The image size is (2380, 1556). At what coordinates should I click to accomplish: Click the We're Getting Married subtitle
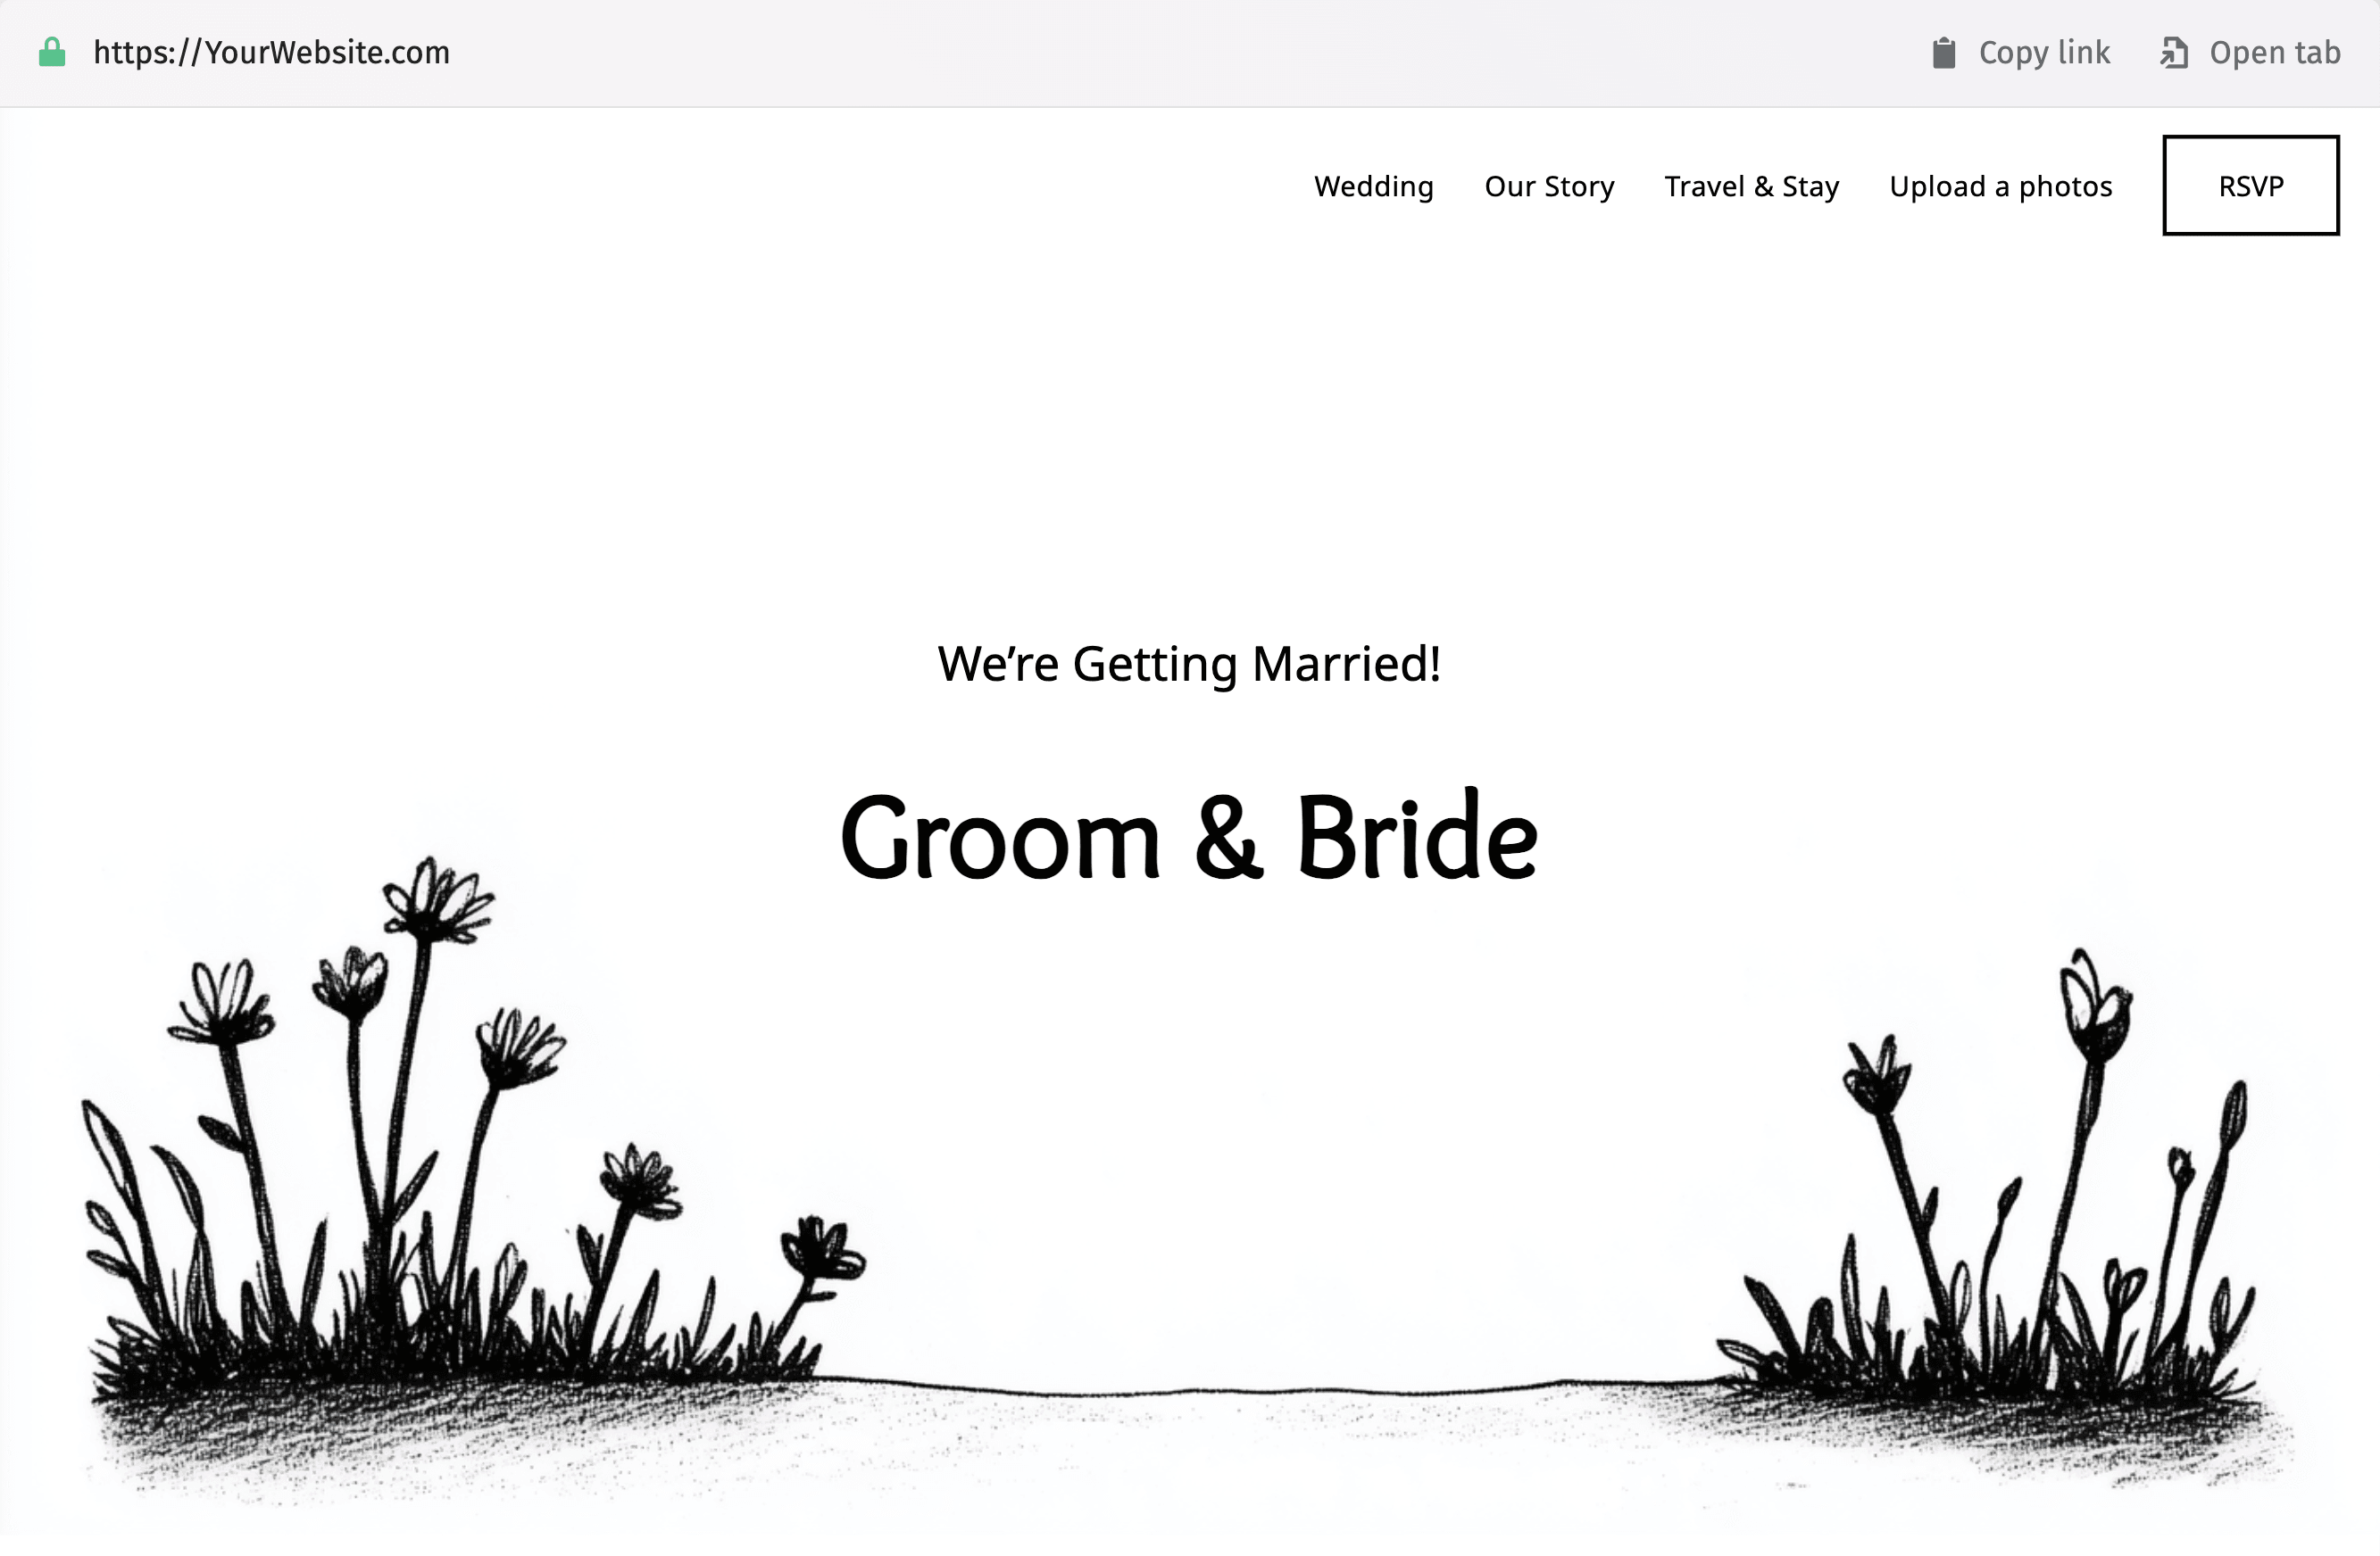point(1188,662)
